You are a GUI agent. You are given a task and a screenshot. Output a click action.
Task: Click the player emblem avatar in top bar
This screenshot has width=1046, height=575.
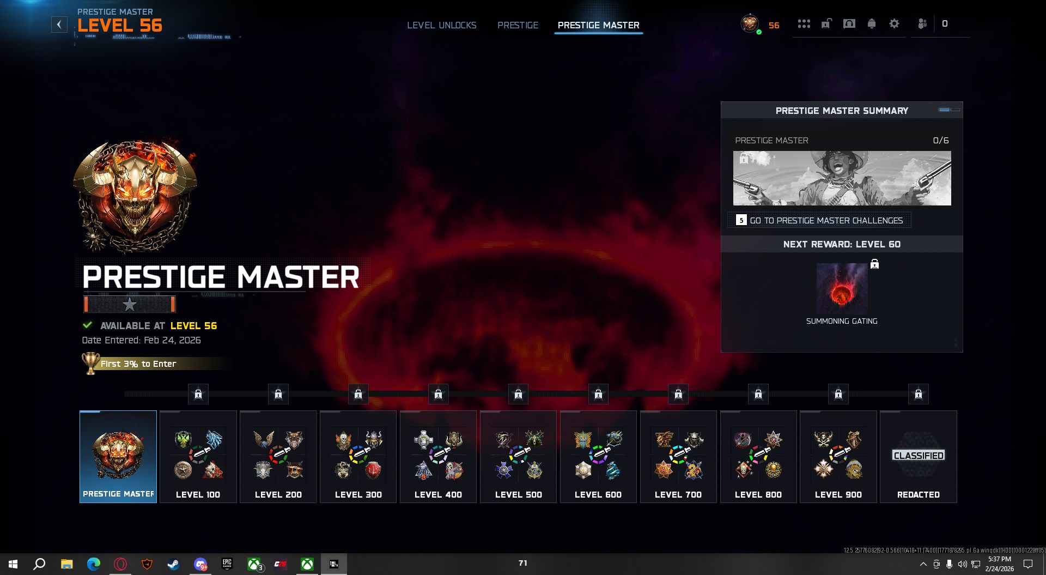click(750, 24)
